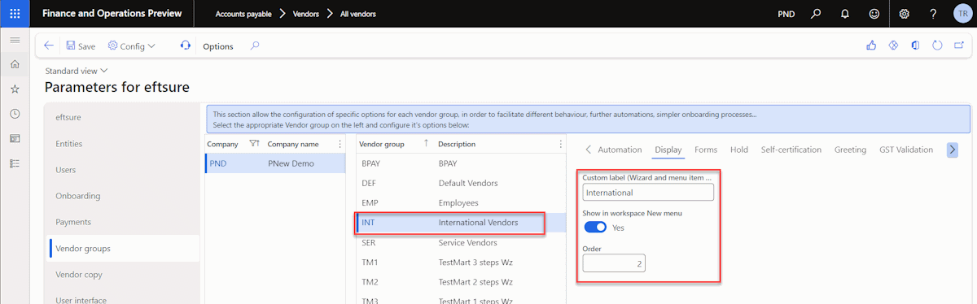
Task: Open Recent clock icon in sidebar
Action: click(x=15, y=114)
